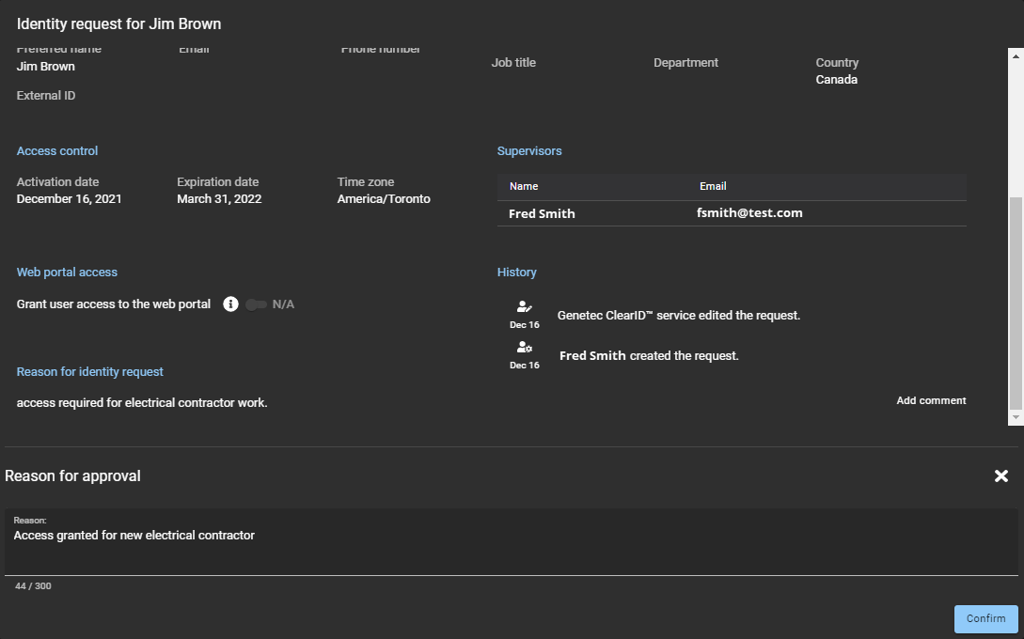Click the Access control section heading
This screenshot has height=639, width=1024.
[x=57, y=151]
